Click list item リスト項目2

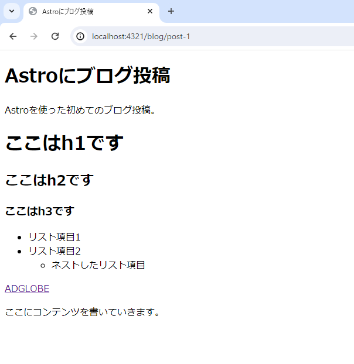(55, 251)
